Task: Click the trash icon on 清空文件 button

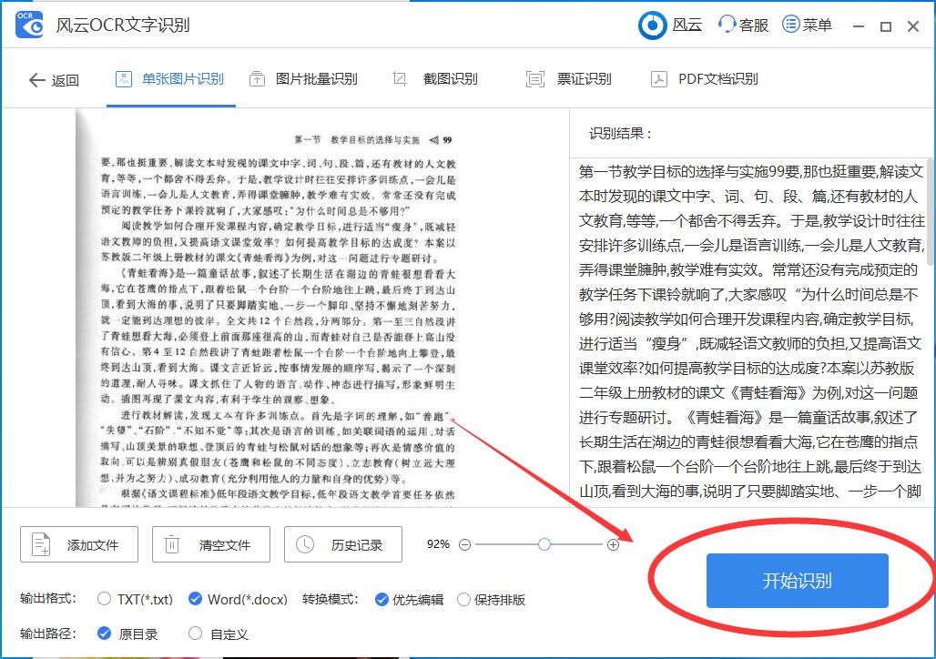Action: pos(170,543)
